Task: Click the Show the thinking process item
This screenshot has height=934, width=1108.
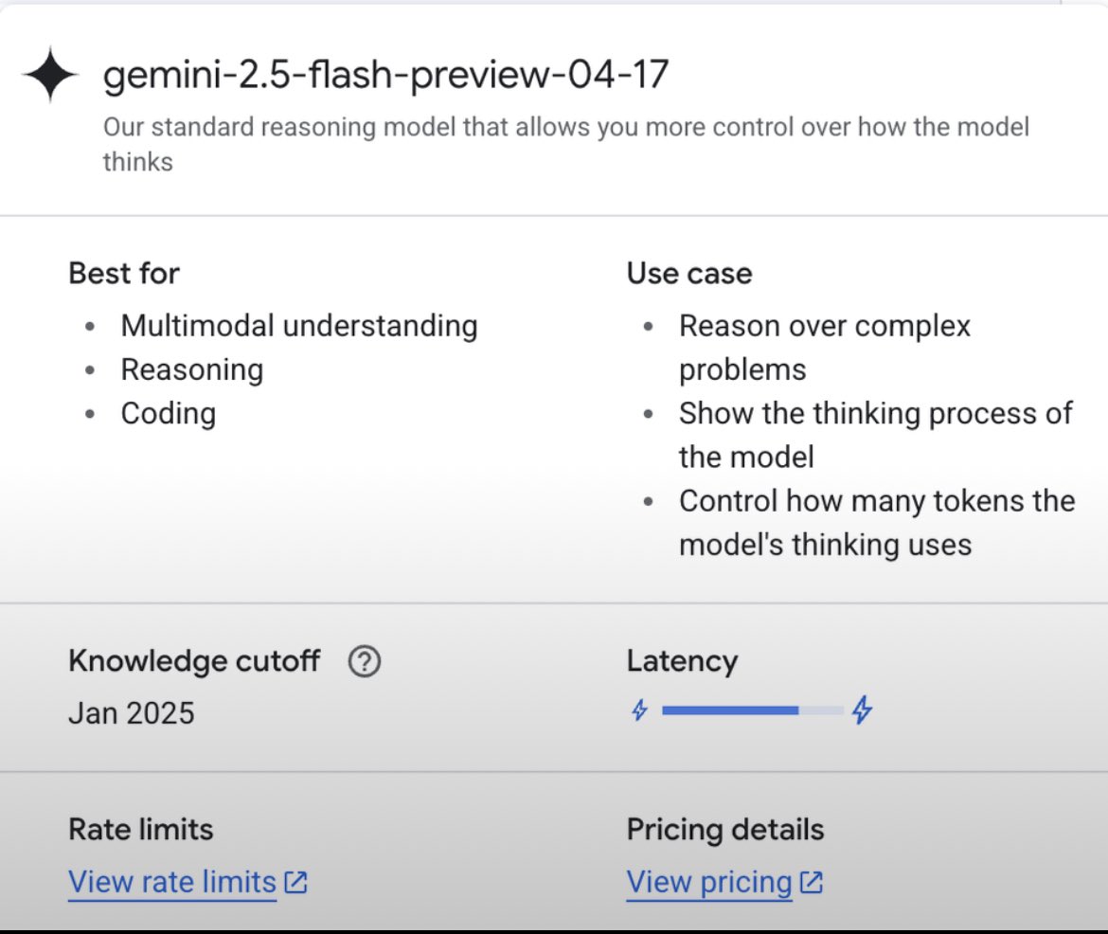Action: [875, 435]
